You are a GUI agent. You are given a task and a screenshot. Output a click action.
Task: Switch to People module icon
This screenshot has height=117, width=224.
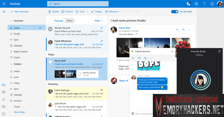[4, 99]
